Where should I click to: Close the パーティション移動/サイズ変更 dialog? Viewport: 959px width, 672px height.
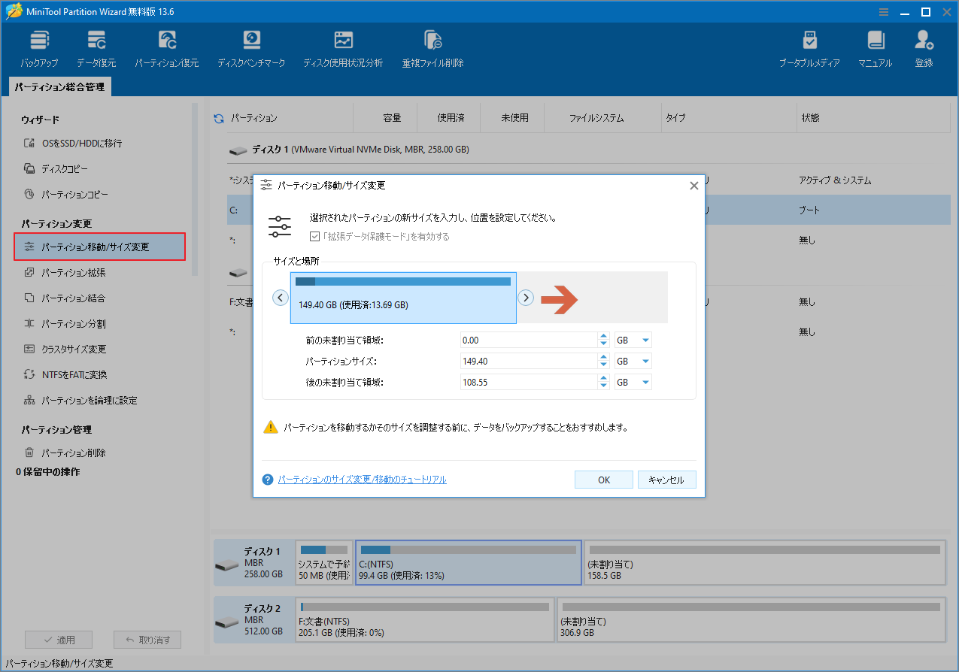(x=694, y=186)
